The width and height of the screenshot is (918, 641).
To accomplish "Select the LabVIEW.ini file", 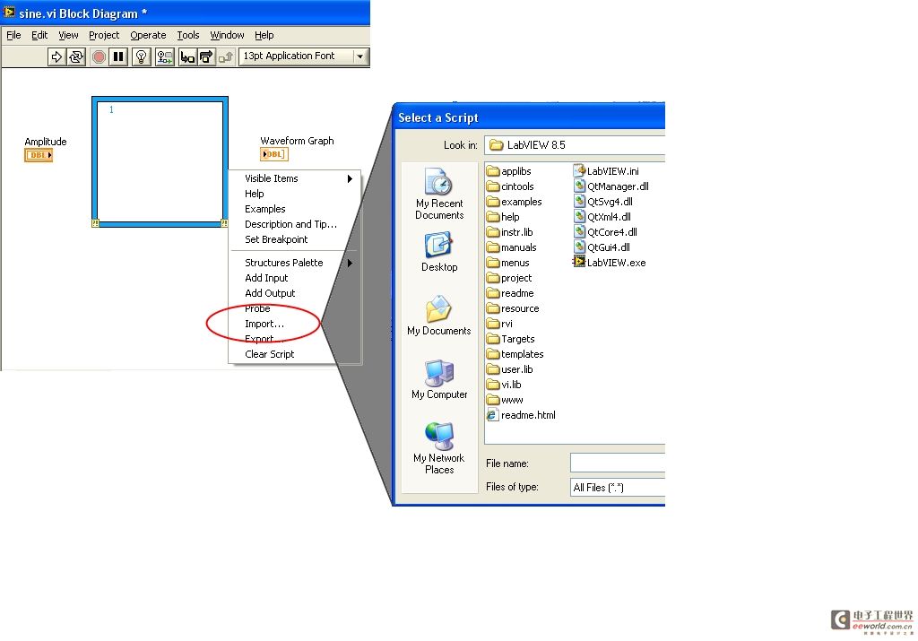I will [606, 171].
